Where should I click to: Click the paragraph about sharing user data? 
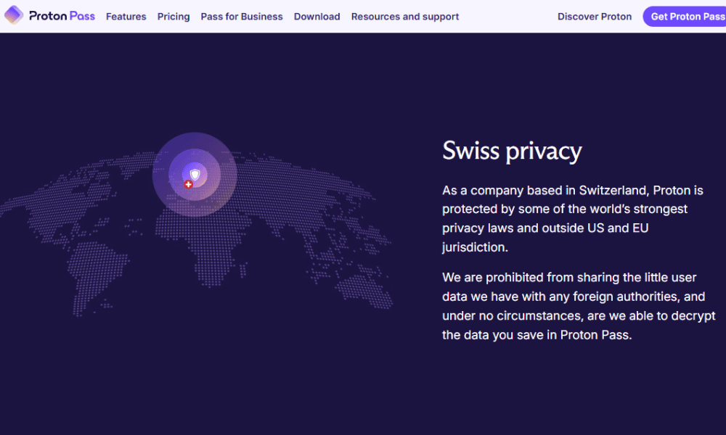pyautogui.click(x=579, y=306)
